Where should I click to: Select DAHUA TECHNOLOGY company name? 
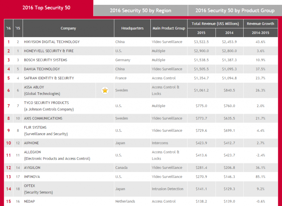click(x=42, y=69)
